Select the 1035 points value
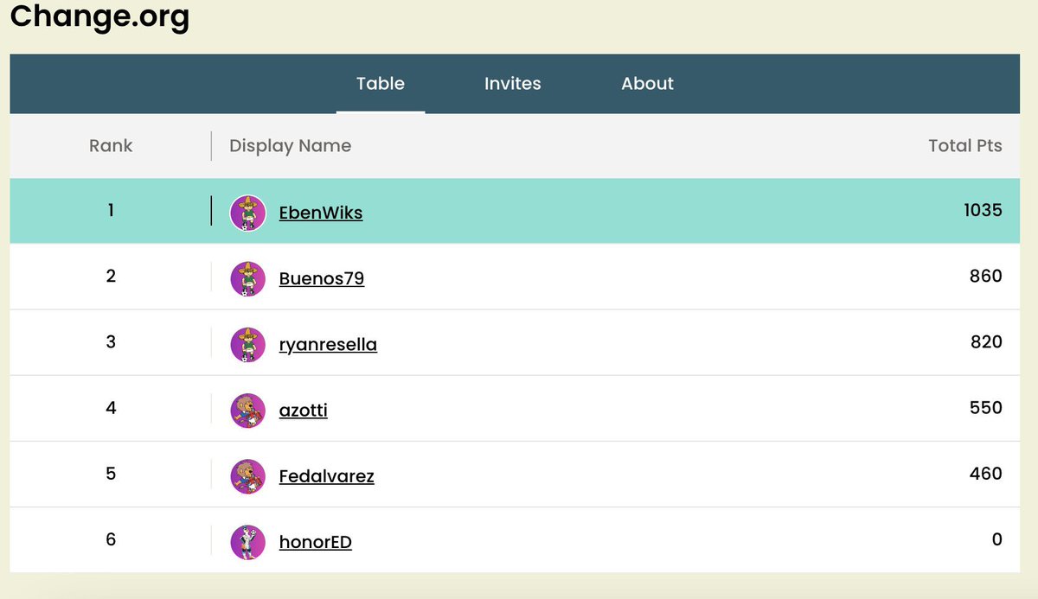This screenshot has width=1038, height=599. pos(983,210)
